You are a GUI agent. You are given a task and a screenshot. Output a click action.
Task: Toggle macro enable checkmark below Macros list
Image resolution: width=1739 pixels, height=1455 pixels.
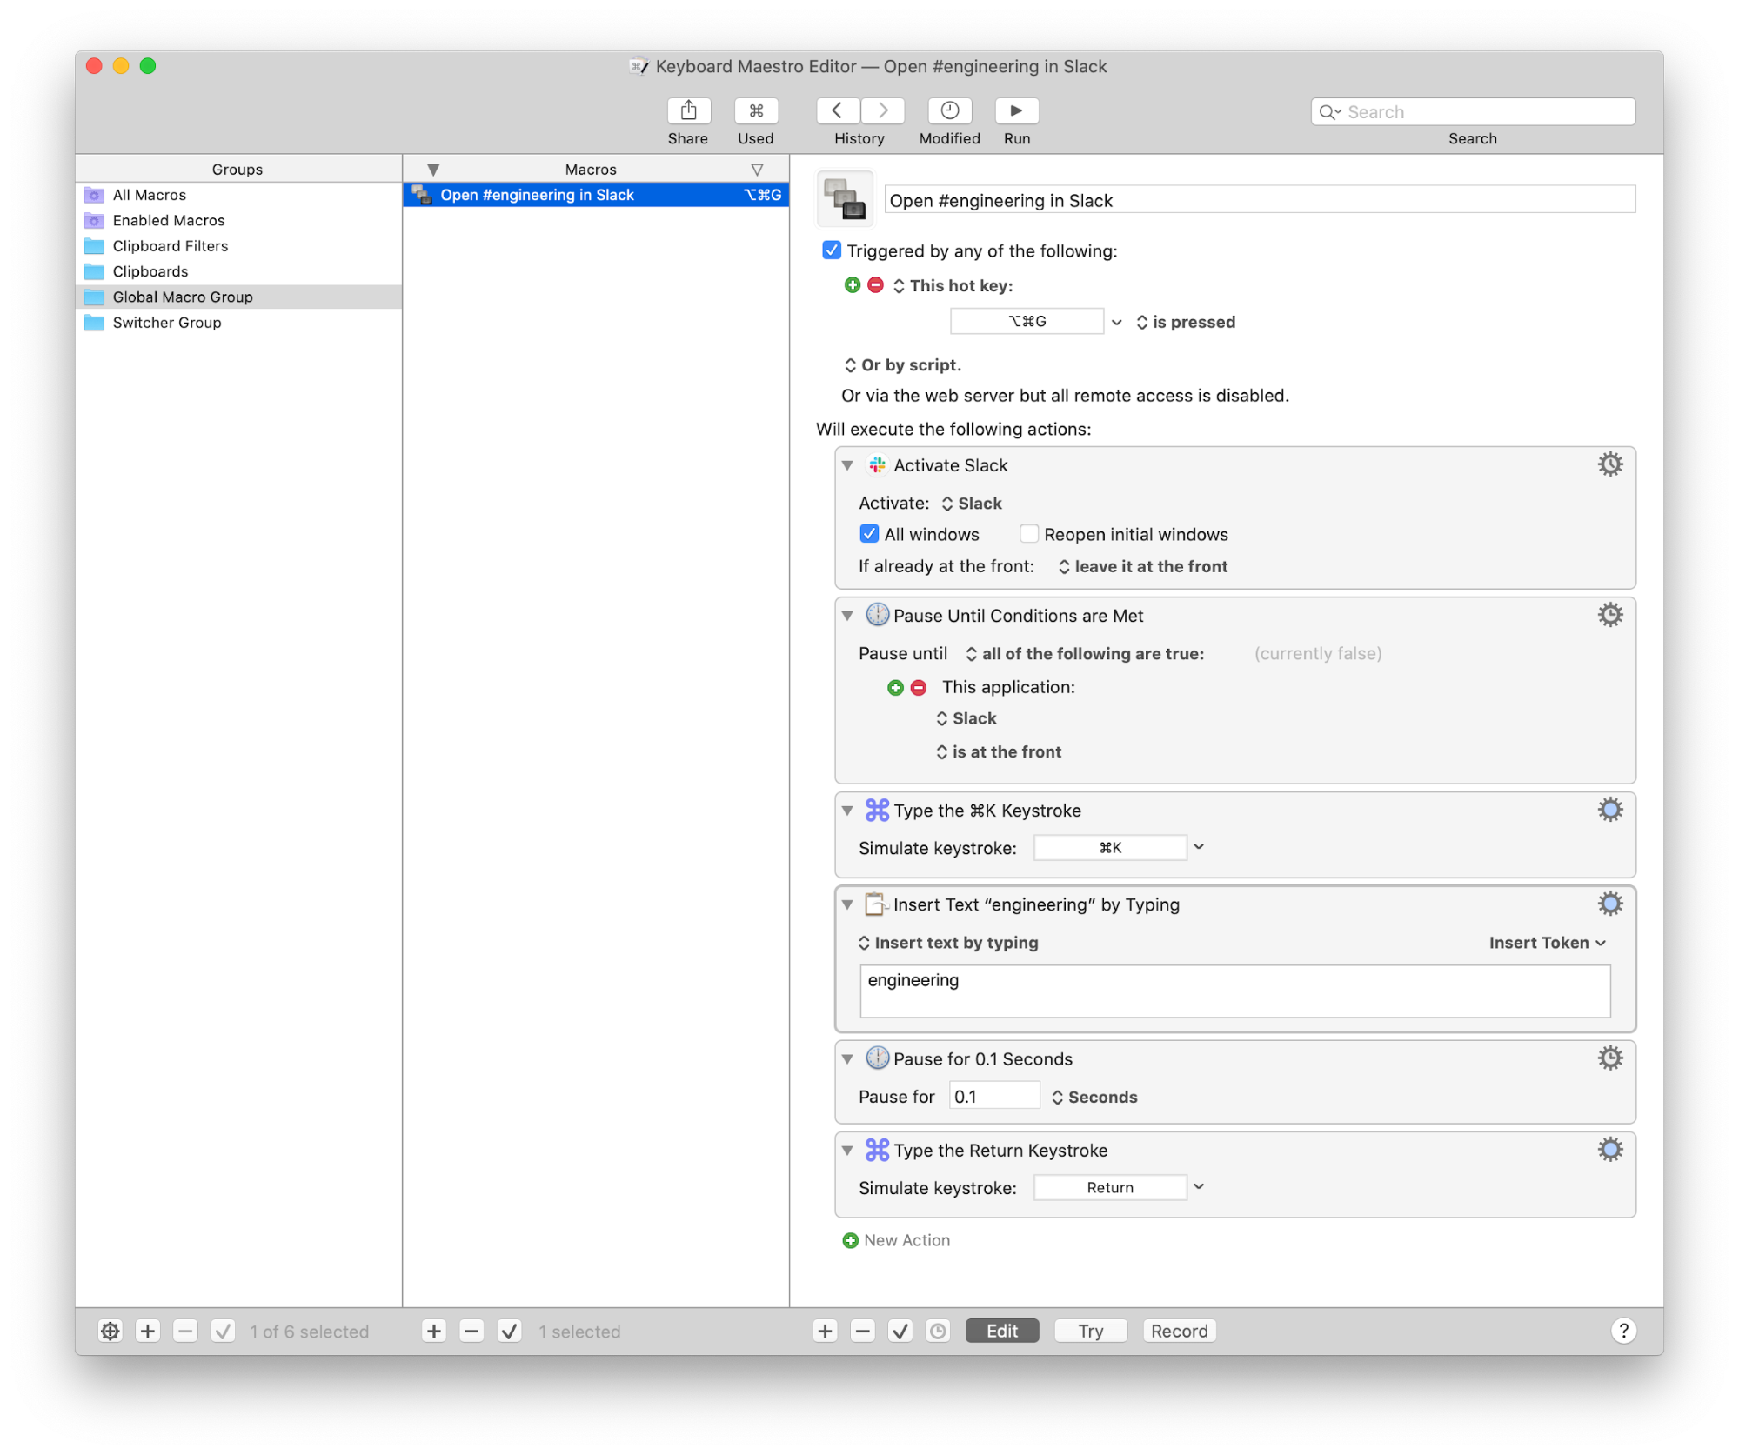(x=510, y=1331)
